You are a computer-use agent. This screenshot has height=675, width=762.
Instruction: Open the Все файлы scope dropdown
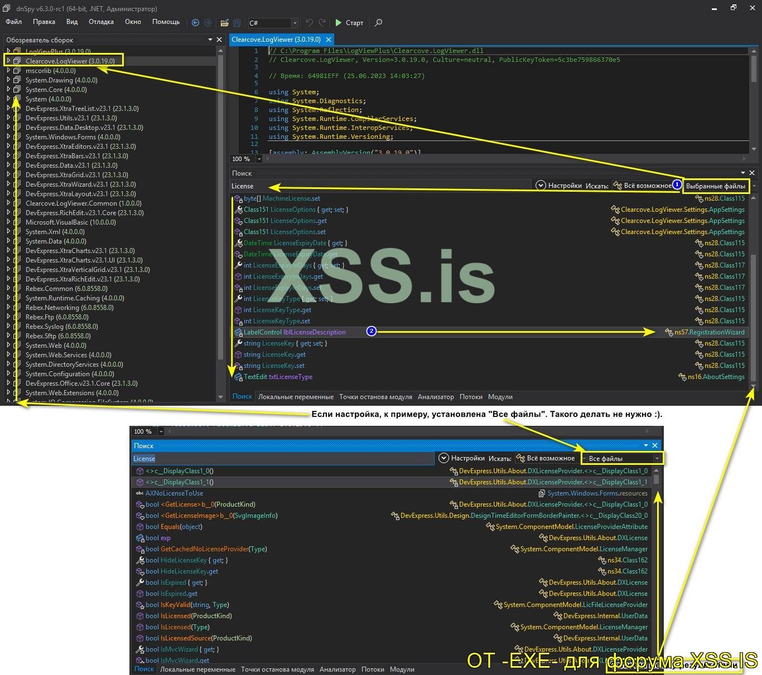623,458
